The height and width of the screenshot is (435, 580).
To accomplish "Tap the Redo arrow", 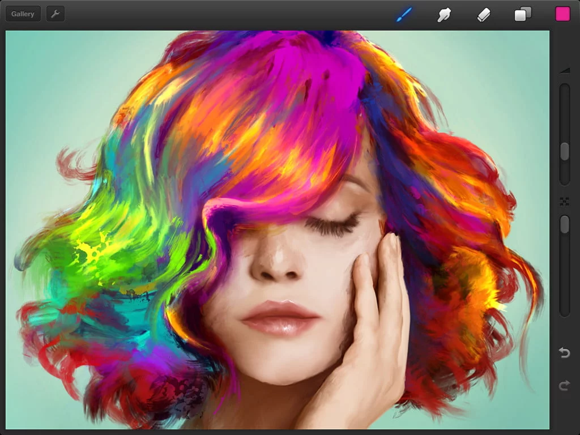I will 564,385.
